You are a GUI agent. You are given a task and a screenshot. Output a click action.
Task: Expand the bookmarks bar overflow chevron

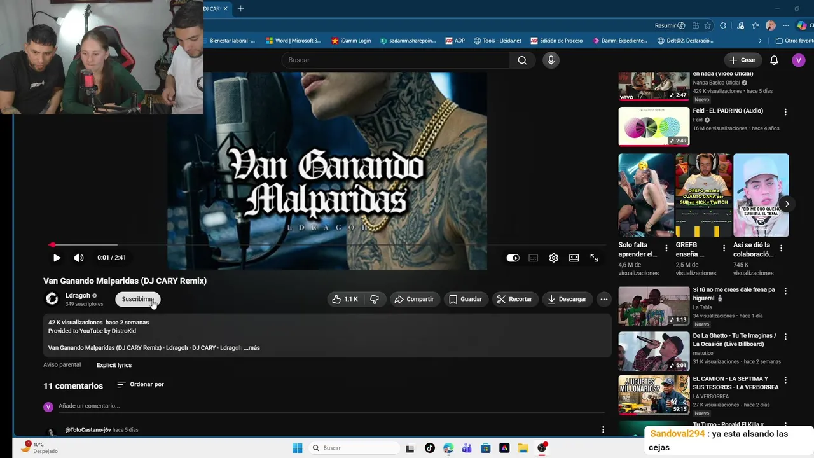point(760,41)
